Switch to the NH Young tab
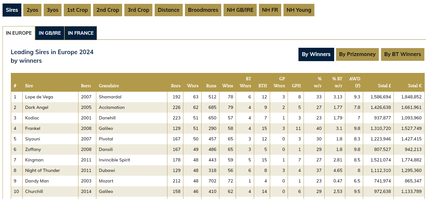The image size is (426, 199). point(298,10)
